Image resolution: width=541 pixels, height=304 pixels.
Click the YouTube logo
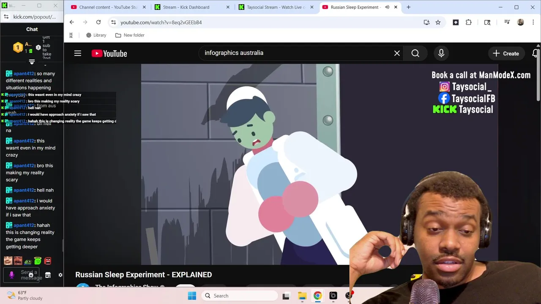109,53
